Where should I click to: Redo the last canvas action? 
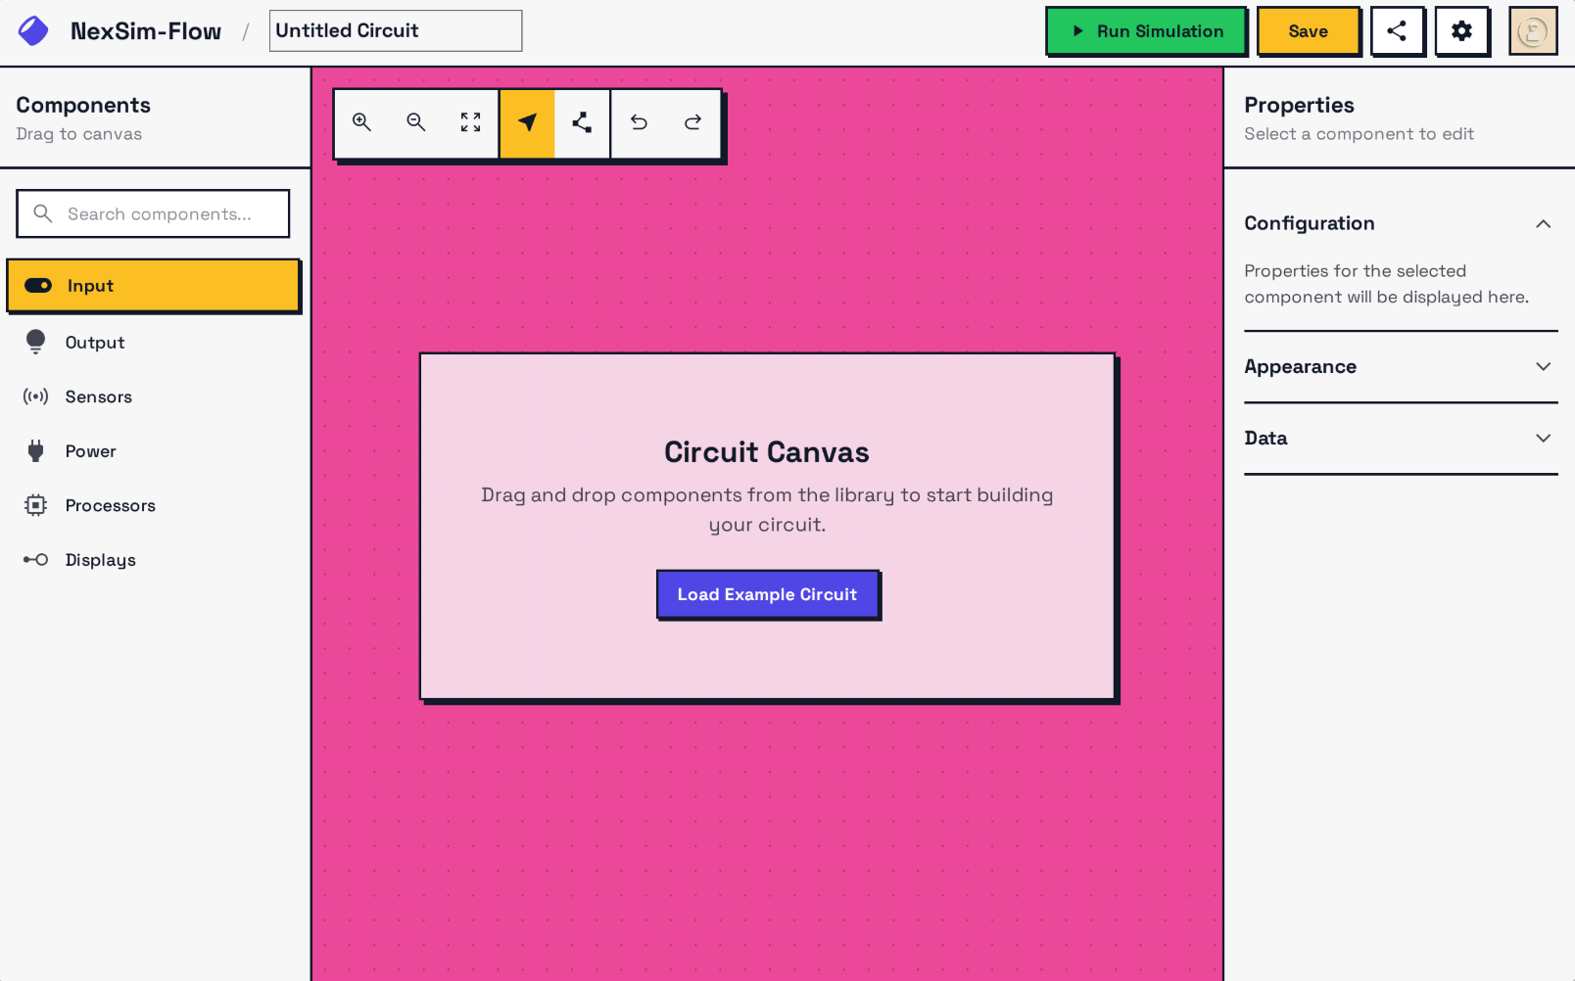pyautogui.click(x=693, y=122)
